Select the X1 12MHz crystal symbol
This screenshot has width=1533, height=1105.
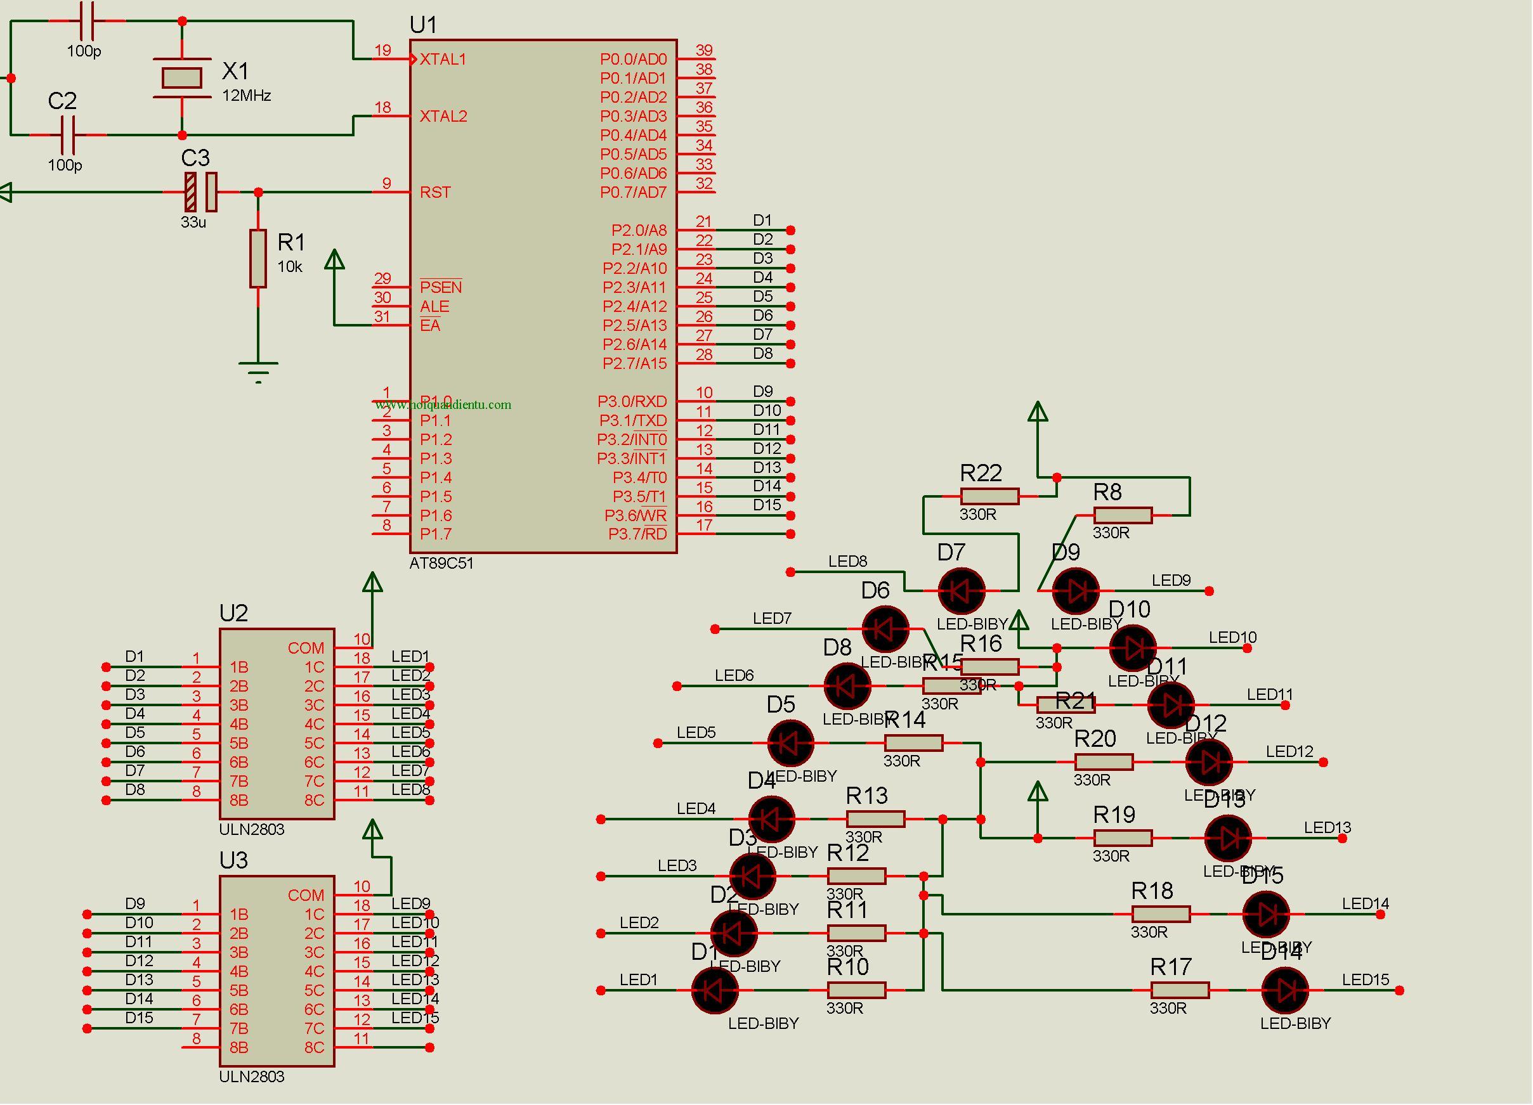[x=182, y=79]
